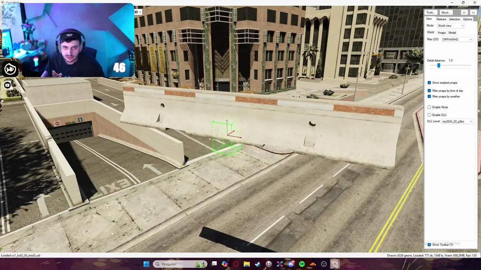Open Task View from the taskbar

click(214, 264)
